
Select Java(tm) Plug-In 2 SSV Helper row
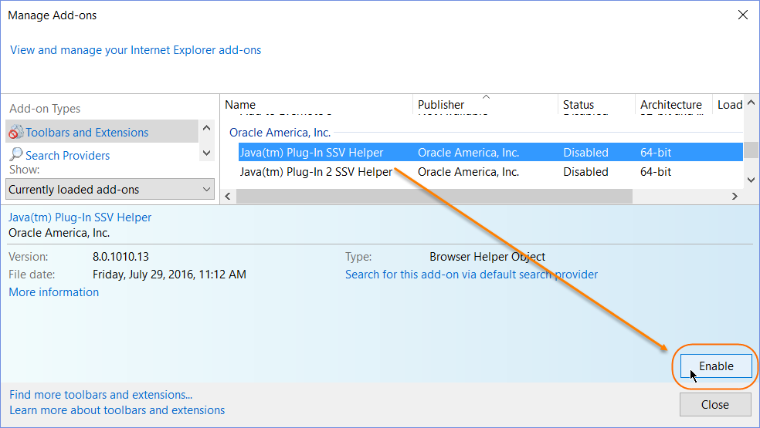(490, 172)
